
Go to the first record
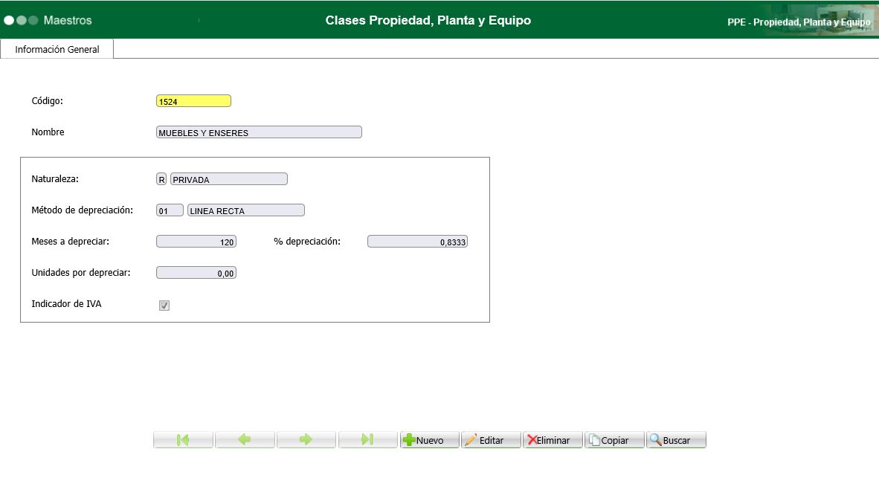click(x=184, y=440)
